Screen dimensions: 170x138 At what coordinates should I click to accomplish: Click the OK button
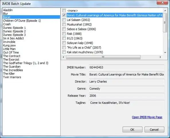(x=132, y=129)
